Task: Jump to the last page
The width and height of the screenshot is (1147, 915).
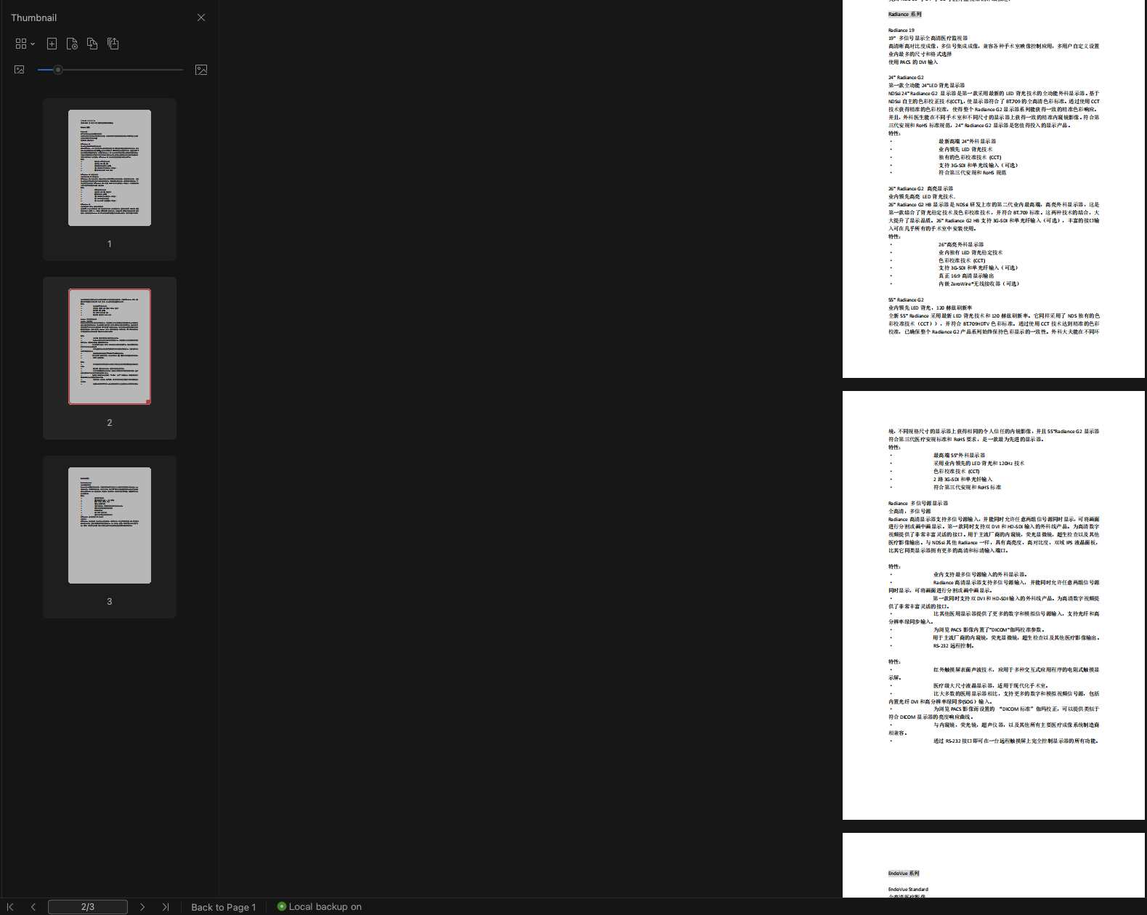Action: pyautogui.click(x=166, y=906)
